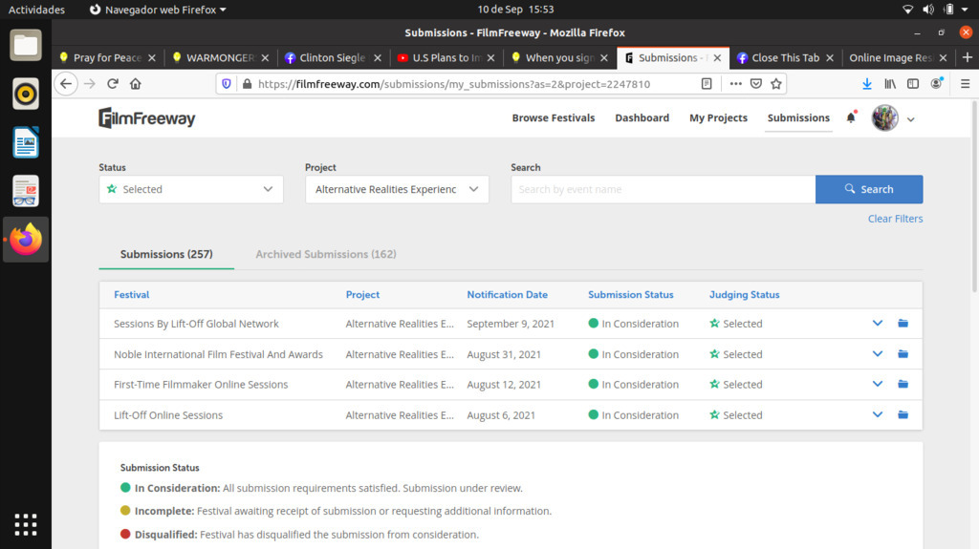
Task: Go to Browse Festivals menu item
Action: click(553, 118)
